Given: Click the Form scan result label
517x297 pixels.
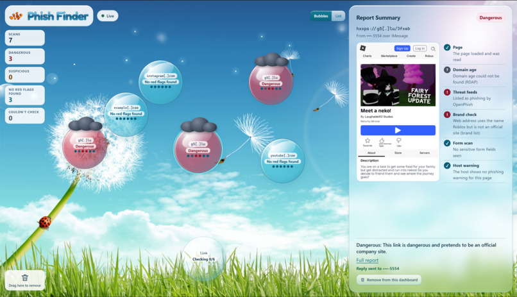Looking at the screenshot, I should (462, 143).
